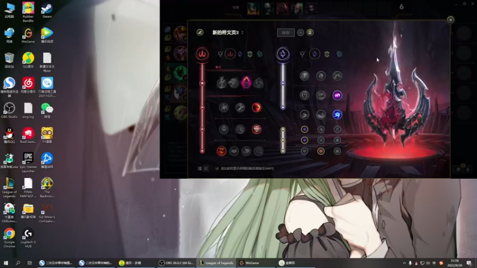This screenshot has width=477, height=268.
Task: Select third-row health stat shard
Action: (305, 151)
